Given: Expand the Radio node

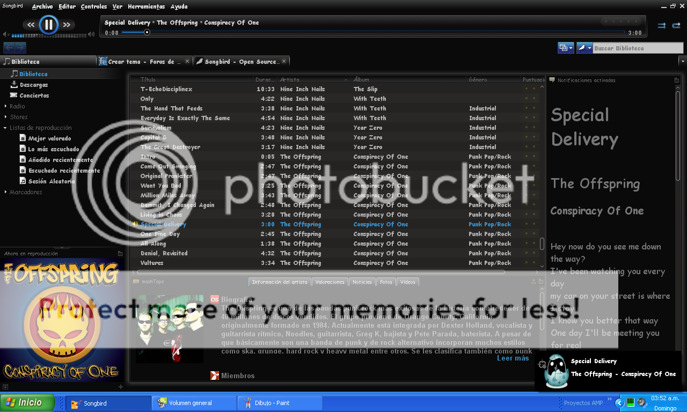Looking at the screenshot, I should click(5, 106).
